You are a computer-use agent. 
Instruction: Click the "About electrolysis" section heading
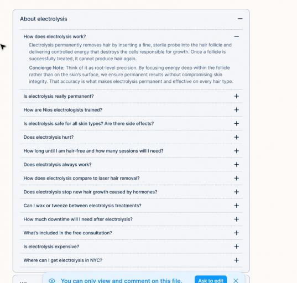coord(44,19)
